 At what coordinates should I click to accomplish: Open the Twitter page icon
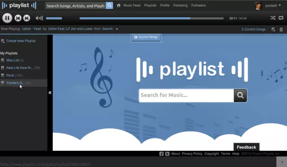click(167, 154)
